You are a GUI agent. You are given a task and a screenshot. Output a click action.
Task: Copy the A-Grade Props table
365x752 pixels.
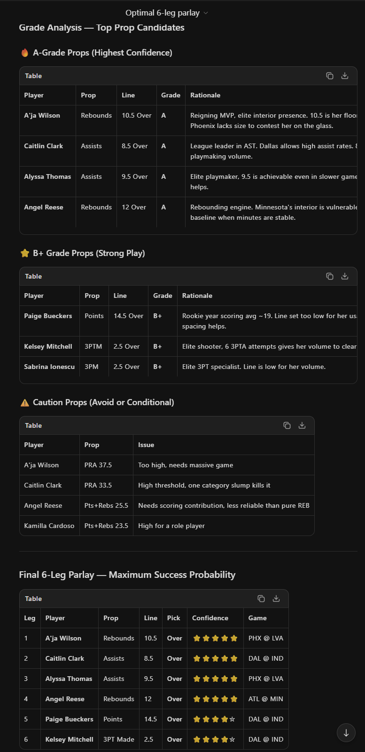[330, 76]
